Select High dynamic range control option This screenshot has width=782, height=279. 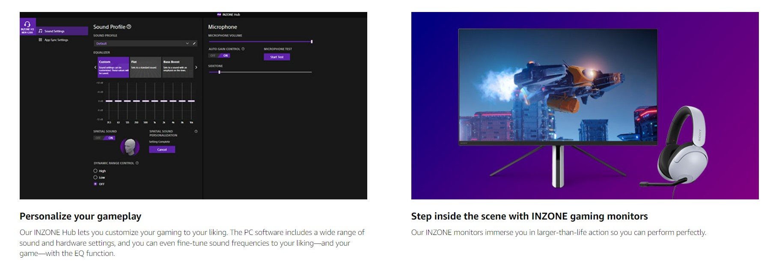point(95,171)
